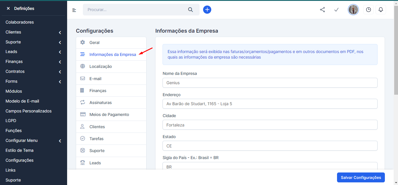398x185 pixels.
Task: Toggle the sidebar collapse menu icon
Action: click(x=74, y=10)
